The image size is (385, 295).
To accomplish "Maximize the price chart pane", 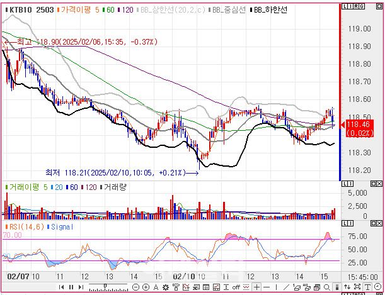I will pos(379,6).
